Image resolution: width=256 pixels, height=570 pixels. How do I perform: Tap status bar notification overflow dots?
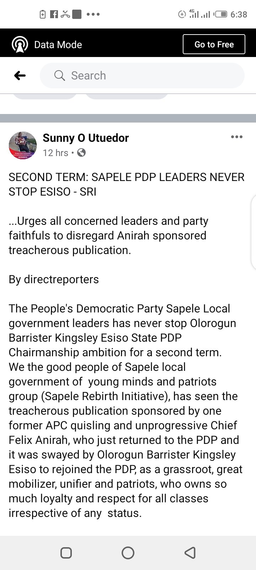coord(93,14)
